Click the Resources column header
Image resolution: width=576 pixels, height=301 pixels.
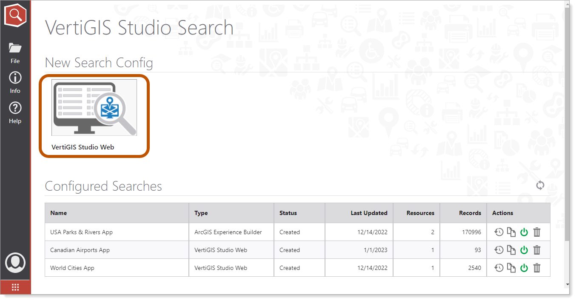point(416,213)
